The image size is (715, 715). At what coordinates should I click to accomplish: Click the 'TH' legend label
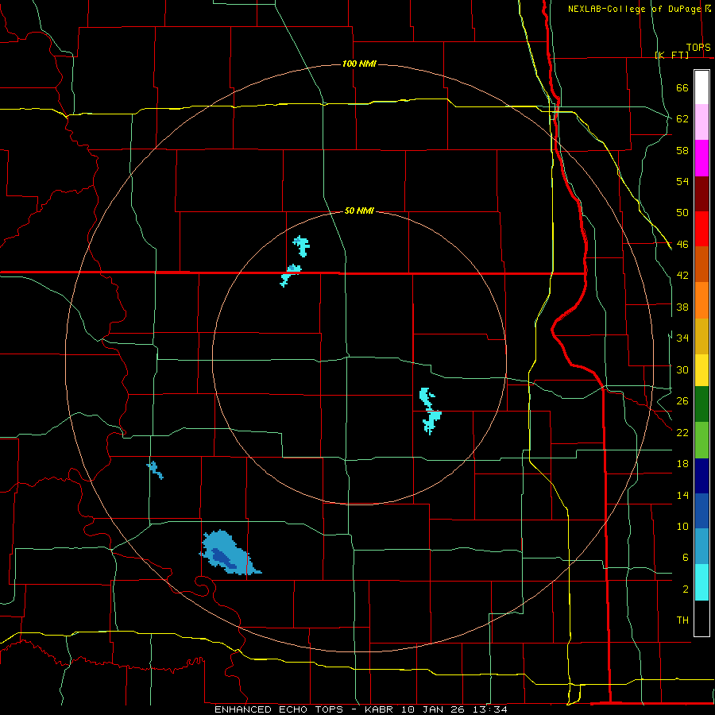coord(682,620)
